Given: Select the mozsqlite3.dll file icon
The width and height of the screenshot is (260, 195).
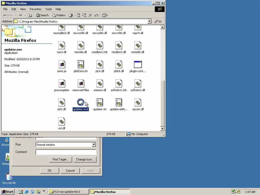Looking at the screenshot, I should tap(61, 27).
